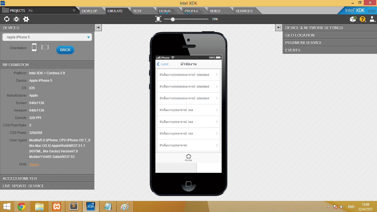Click the 74% zoom value
The image size is (377, 212).
tap(215, 19)
